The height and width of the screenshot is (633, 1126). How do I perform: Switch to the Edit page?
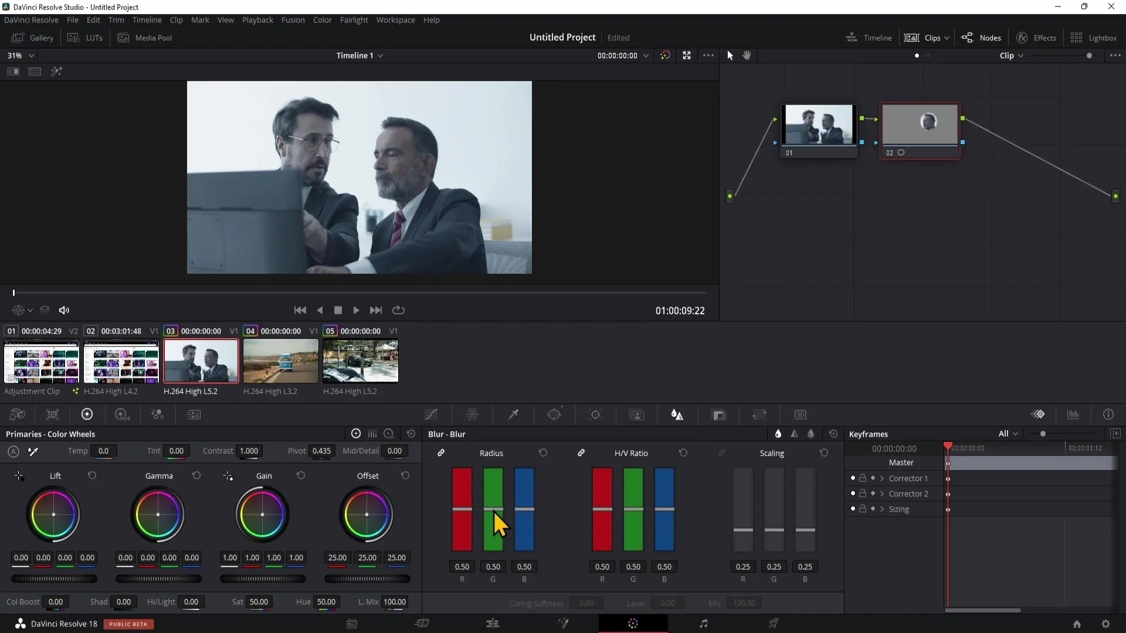coord(493,624)
